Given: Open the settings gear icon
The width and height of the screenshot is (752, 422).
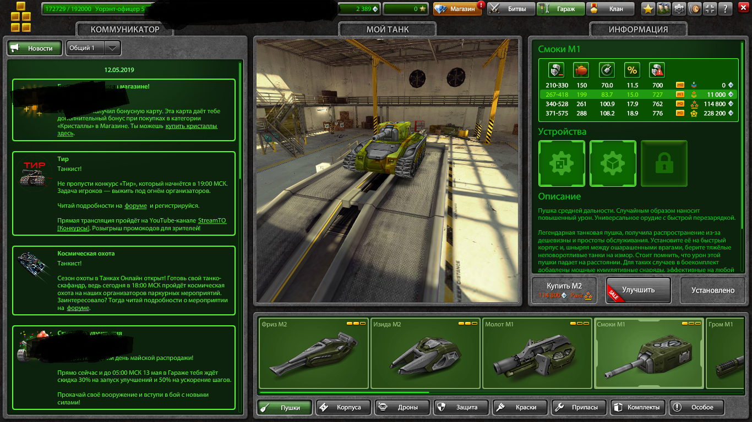Looking at the screenshot, I should point(679,9).
